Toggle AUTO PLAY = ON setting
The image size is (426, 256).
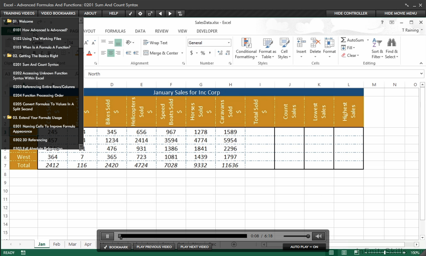[304, 247]
